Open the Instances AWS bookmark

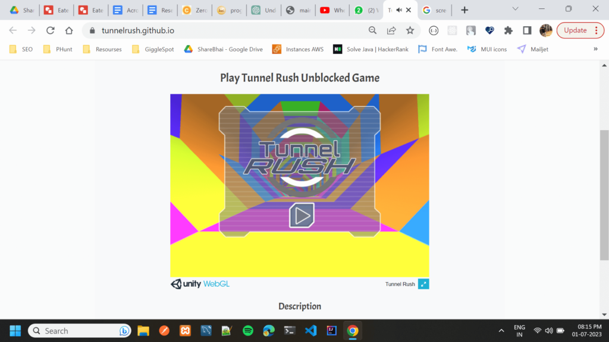299,49
